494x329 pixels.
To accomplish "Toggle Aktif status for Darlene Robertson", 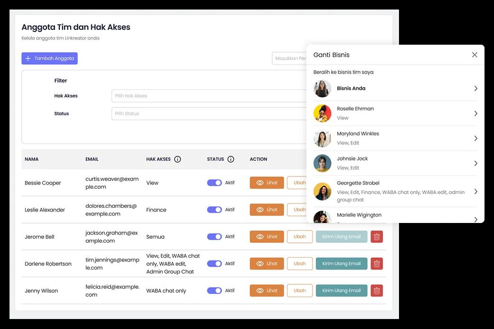I will tap(214, 264).
